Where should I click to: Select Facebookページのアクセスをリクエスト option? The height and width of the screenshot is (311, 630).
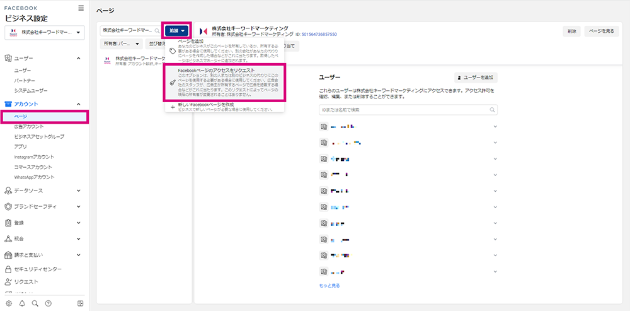[225, 83]
